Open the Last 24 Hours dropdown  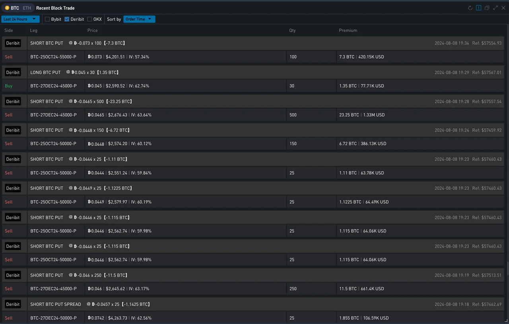click(20, 19)
